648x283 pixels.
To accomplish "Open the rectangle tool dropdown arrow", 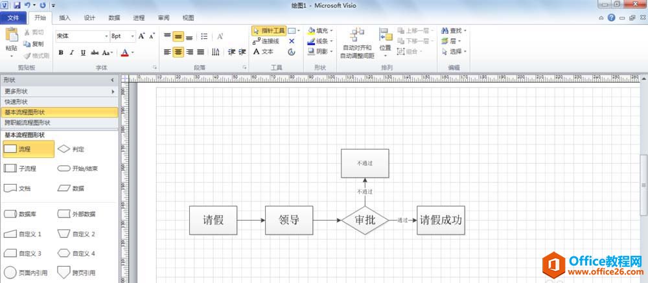I will coord(298,30).
